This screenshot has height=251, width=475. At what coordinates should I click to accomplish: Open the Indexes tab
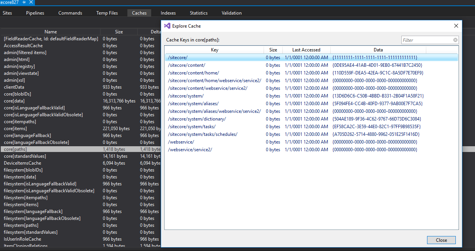tap(168, 13)
